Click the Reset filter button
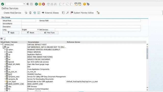This screenshot has height=92, width=163. pos(30,33)
